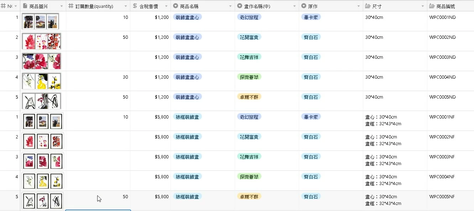Image resolution: width=474 pixels, height=211 pixels.
Task: Select the 訂購數量(quantity) column header label
Action: 94,6
